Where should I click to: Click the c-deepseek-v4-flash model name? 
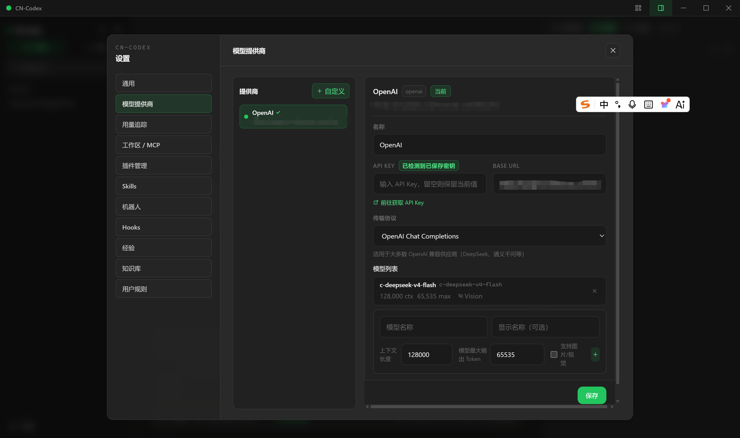(x=408, y=285)
